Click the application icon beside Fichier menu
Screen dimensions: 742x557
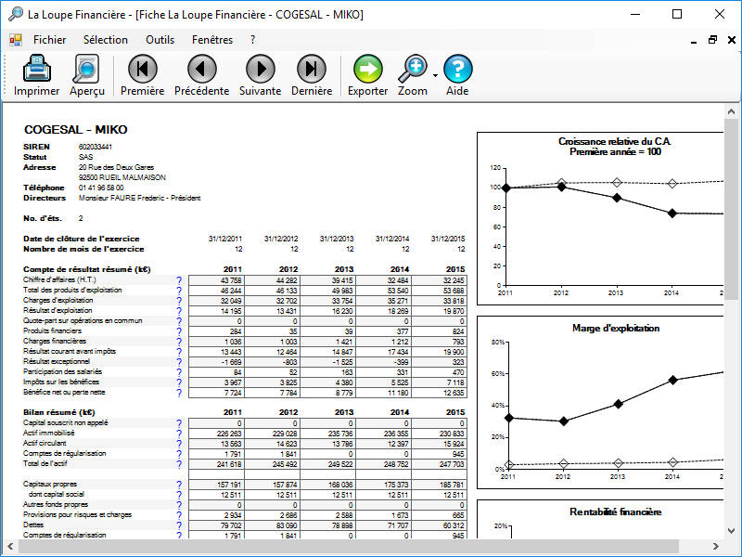coord(16,40)
